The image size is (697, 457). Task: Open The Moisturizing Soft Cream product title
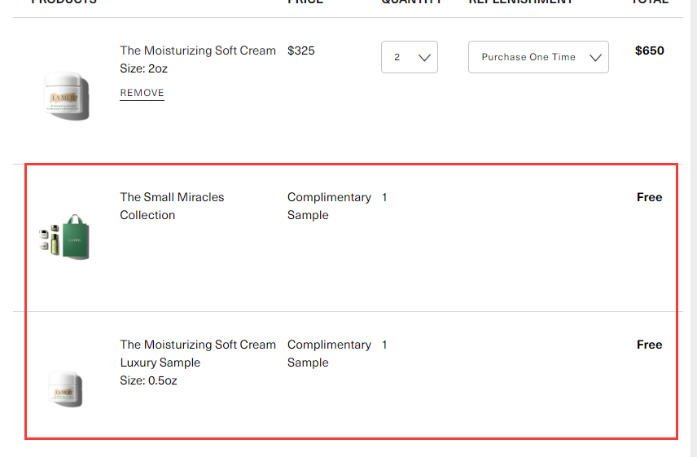tap(198, 51)
